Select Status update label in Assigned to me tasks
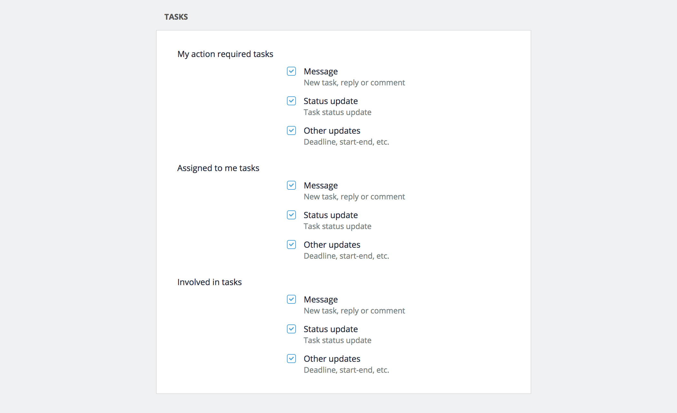The height and width of the screenshot is (413, 677). point(331,215)
